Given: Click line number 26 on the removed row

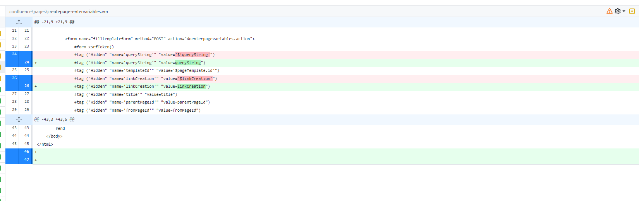Looking at the screenshot, I should [x=14, y=78].
